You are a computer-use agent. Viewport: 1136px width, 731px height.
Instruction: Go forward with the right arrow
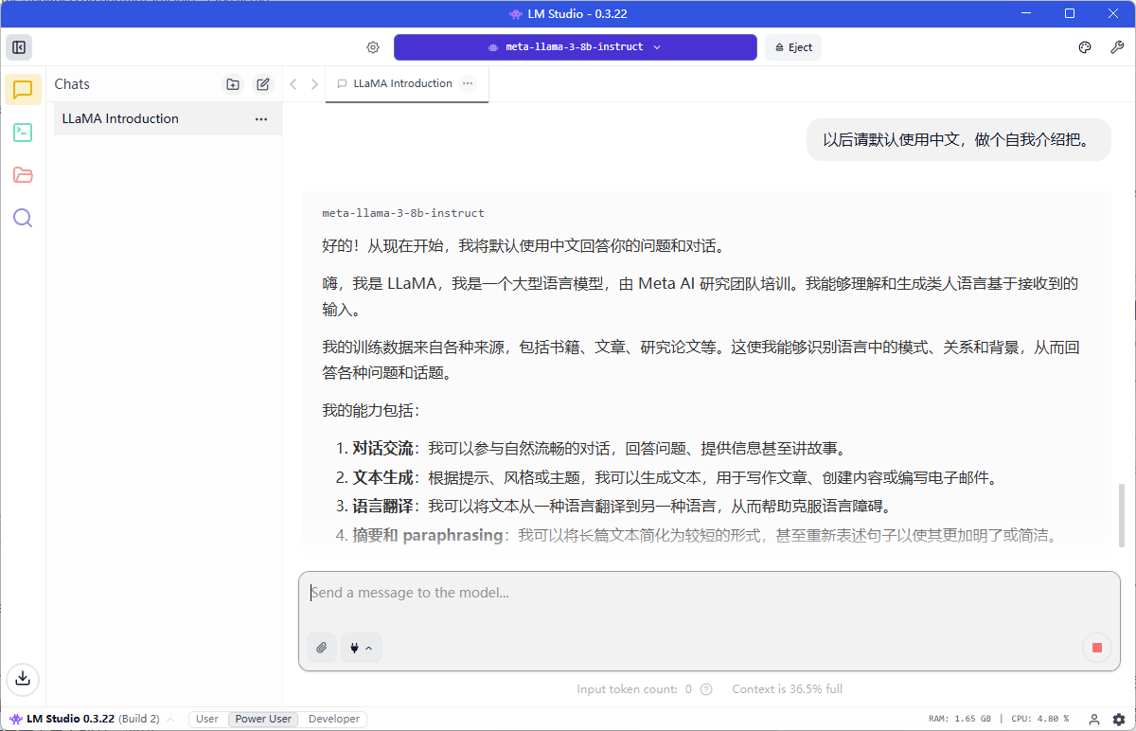(x=314, y=84)
